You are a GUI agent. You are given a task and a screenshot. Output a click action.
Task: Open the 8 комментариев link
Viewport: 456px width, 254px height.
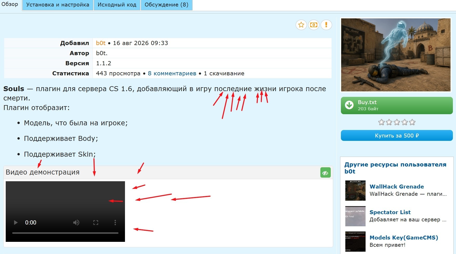[172, 73]
